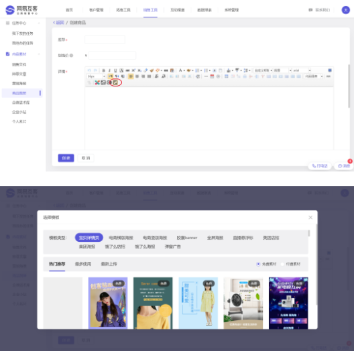Switch to the 最新上传 tab
The width and height of the screenshot is (354, 351).
(x=109, y=264)
